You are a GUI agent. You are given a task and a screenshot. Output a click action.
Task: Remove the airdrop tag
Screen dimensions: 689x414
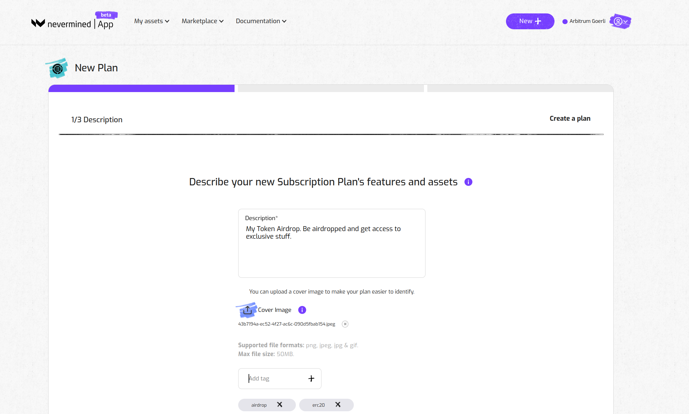tap(280, 404)
